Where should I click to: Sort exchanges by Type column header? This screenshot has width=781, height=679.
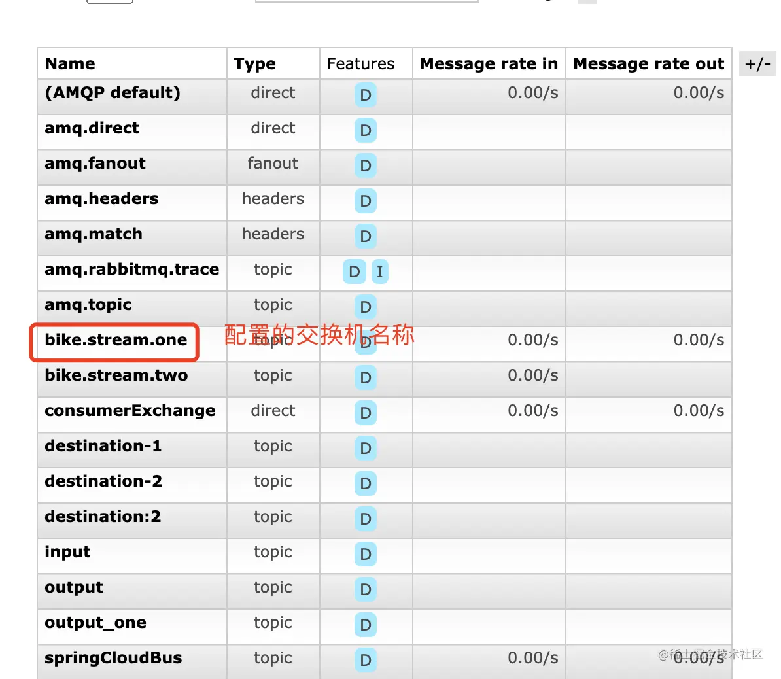click(254, 63)
